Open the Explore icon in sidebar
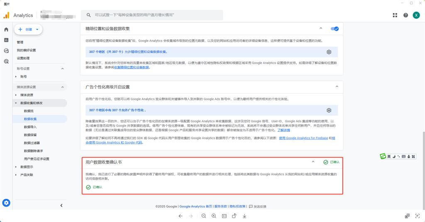Viewport: 425px width, 222px height. click(6, 51)
